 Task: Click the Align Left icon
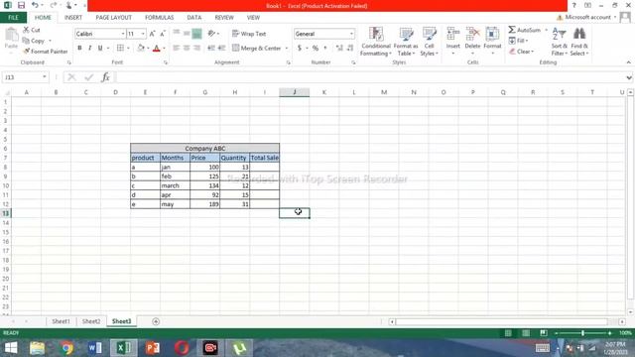pos(177,49)
